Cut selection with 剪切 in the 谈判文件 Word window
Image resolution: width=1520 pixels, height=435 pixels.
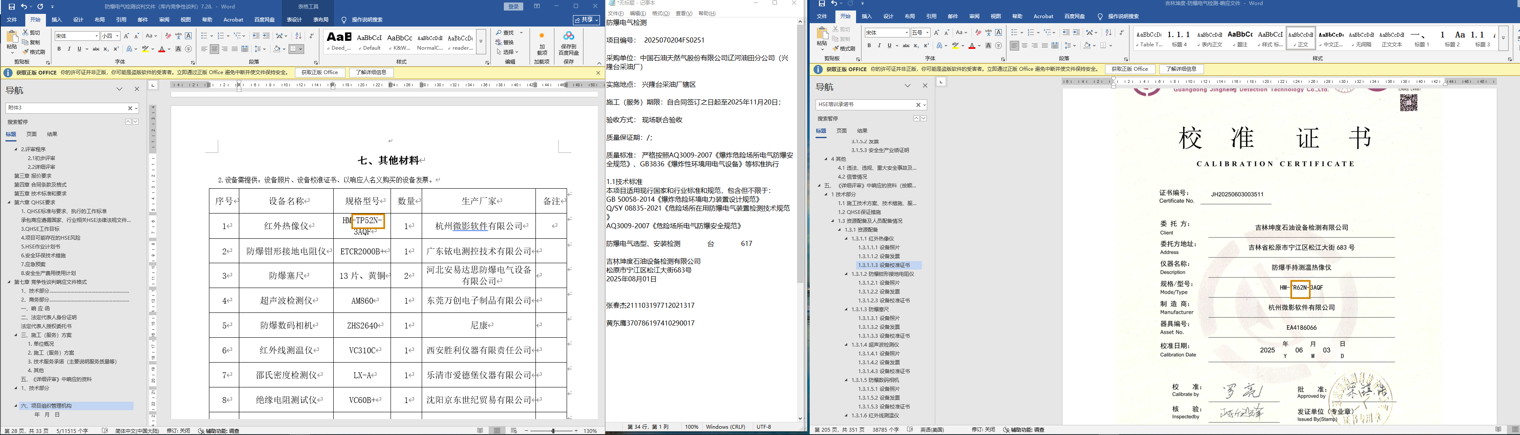click(x=31, y=33)
